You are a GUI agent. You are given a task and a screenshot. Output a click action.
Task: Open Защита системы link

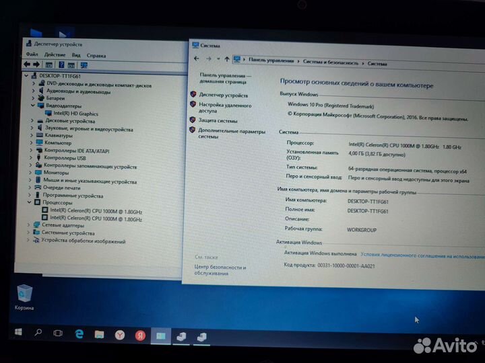pos(218,120)
